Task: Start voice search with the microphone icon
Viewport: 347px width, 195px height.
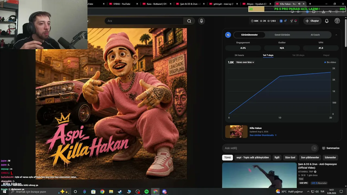Action: pos(201,21)
